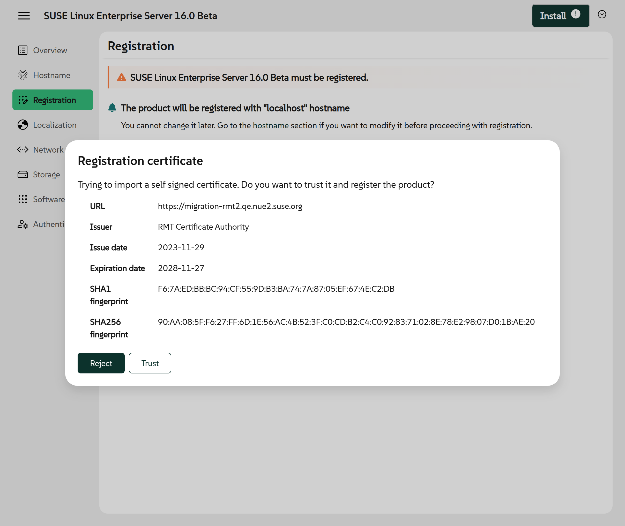
Task: Click the Issue date label
Action: click(x=109, y=247)
